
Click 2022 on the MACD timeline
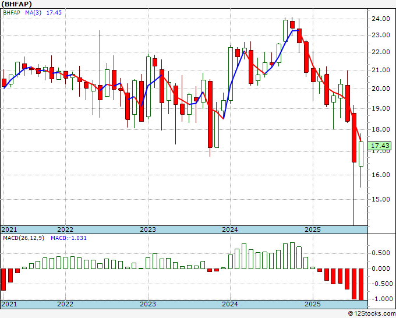(x=65, y=304)
